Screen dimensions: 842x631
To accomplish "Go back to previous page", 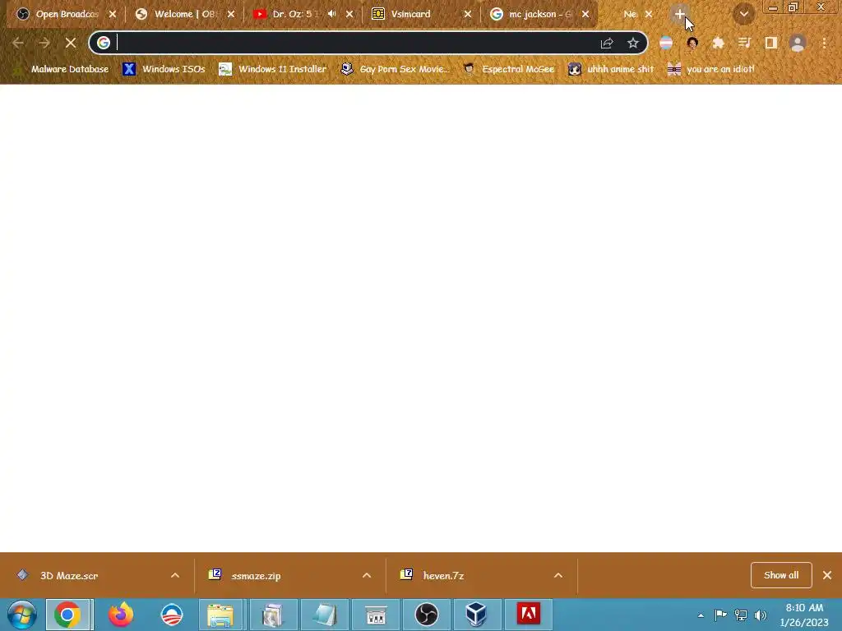I will coord(18,43).
